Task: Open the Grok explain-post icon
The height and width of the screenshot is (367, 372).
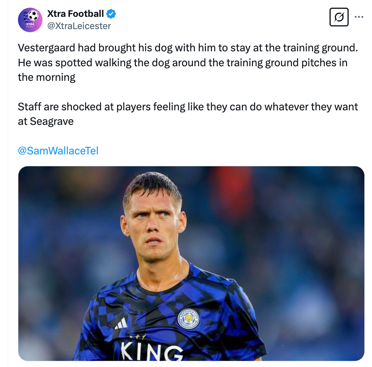Action: pos(339,17)
